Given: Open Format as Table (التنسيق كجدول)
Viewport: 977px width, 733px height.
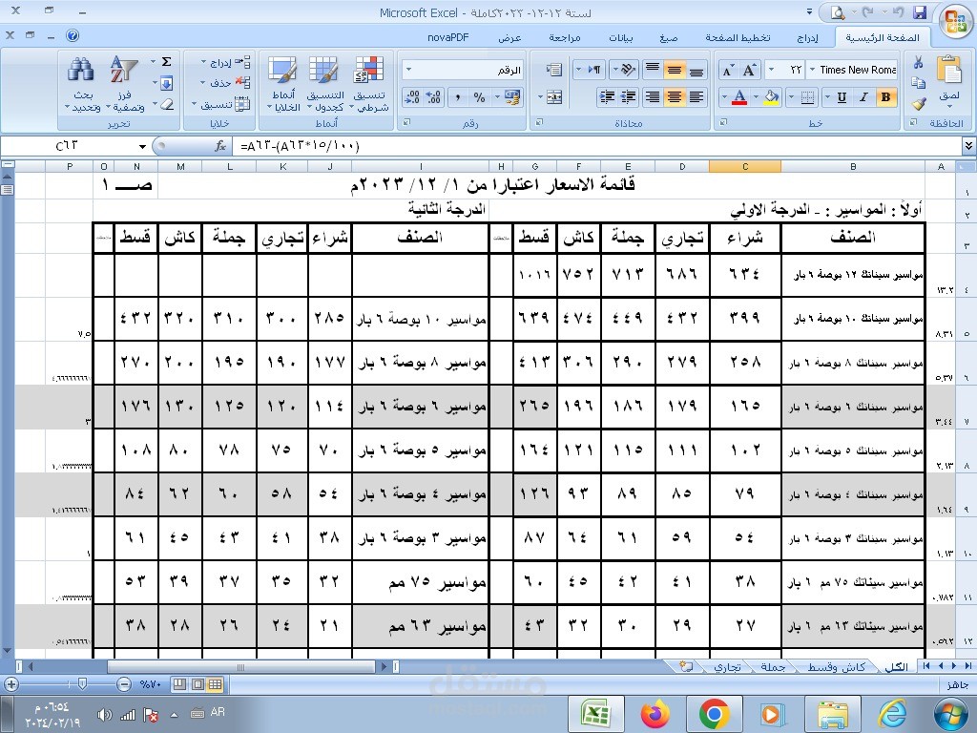Looking at the screenshot, I should 324,84.
